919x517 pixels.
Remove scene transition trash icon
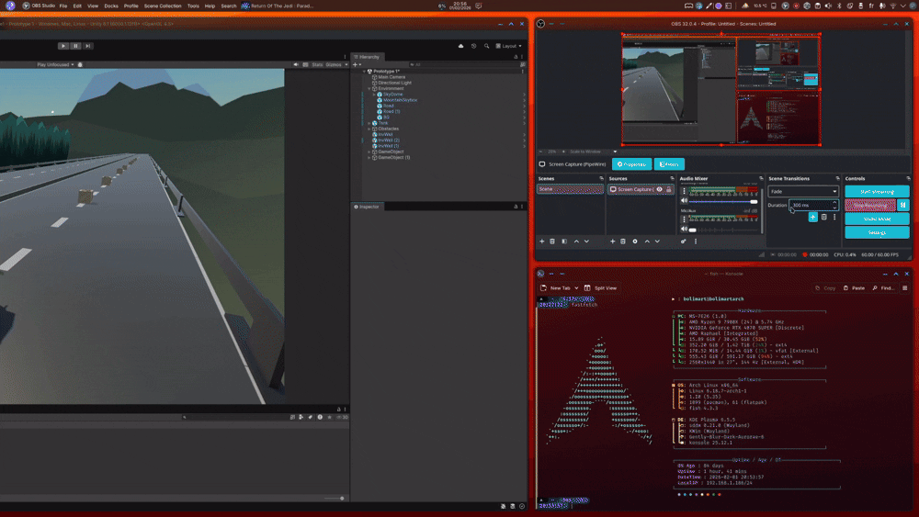824,218
